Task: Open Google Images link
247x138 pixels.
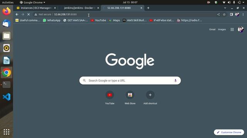Action: pyautogui.click(x=222, y=30)
